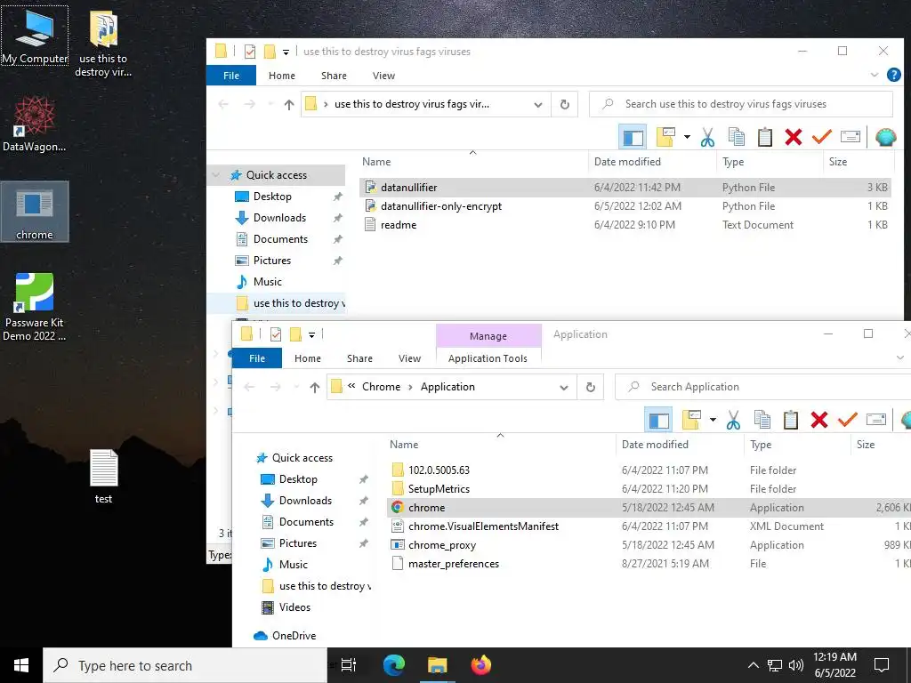Expand ribbon chevron in top window
Image resolution: width=911 pixels, height=683 pixels.
pos(874,75)
